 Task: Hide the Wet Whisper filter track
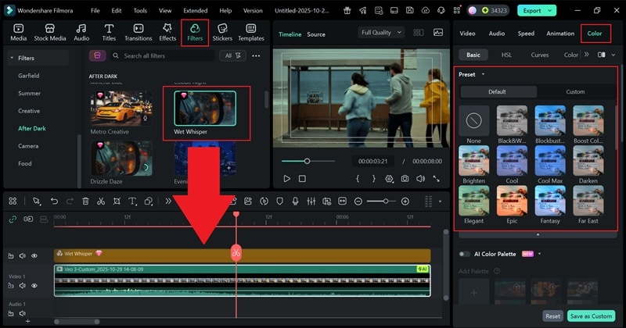click(x=34, y=256)
